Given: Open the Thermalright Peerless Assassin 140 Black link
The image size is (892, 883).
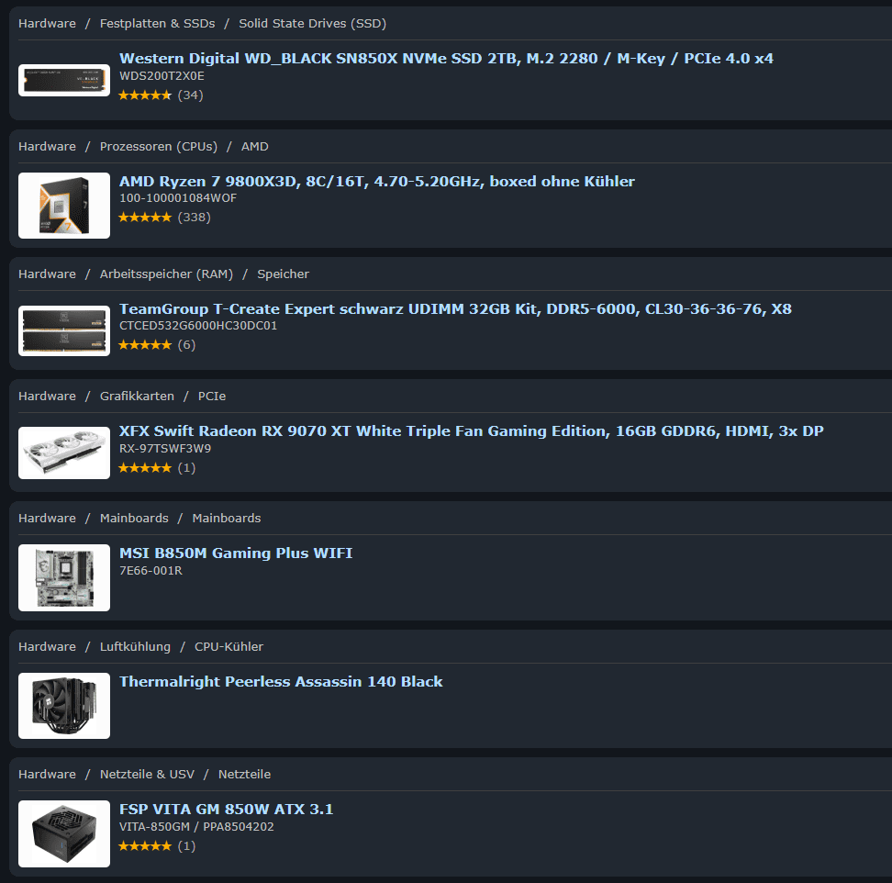Looking at the screenshot, I should 281,682.
